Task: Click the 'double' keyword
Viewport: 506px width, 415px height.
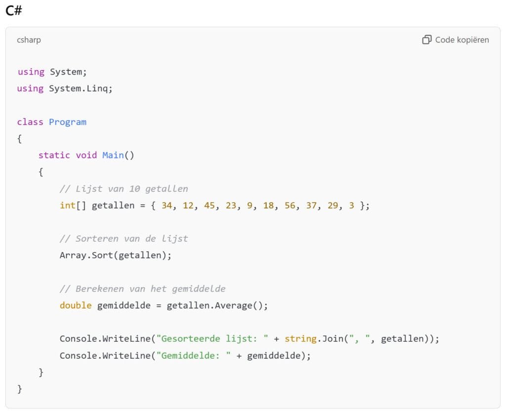Action: 76,305
